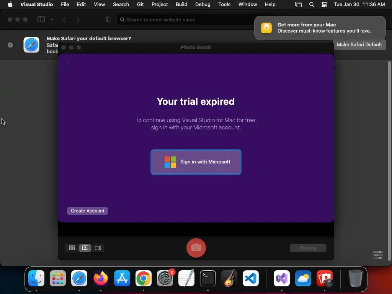Open Visual Studio Code from the Dock
Image resolution: width=392 pixels, height=294 pixels.
click(251, 278)
